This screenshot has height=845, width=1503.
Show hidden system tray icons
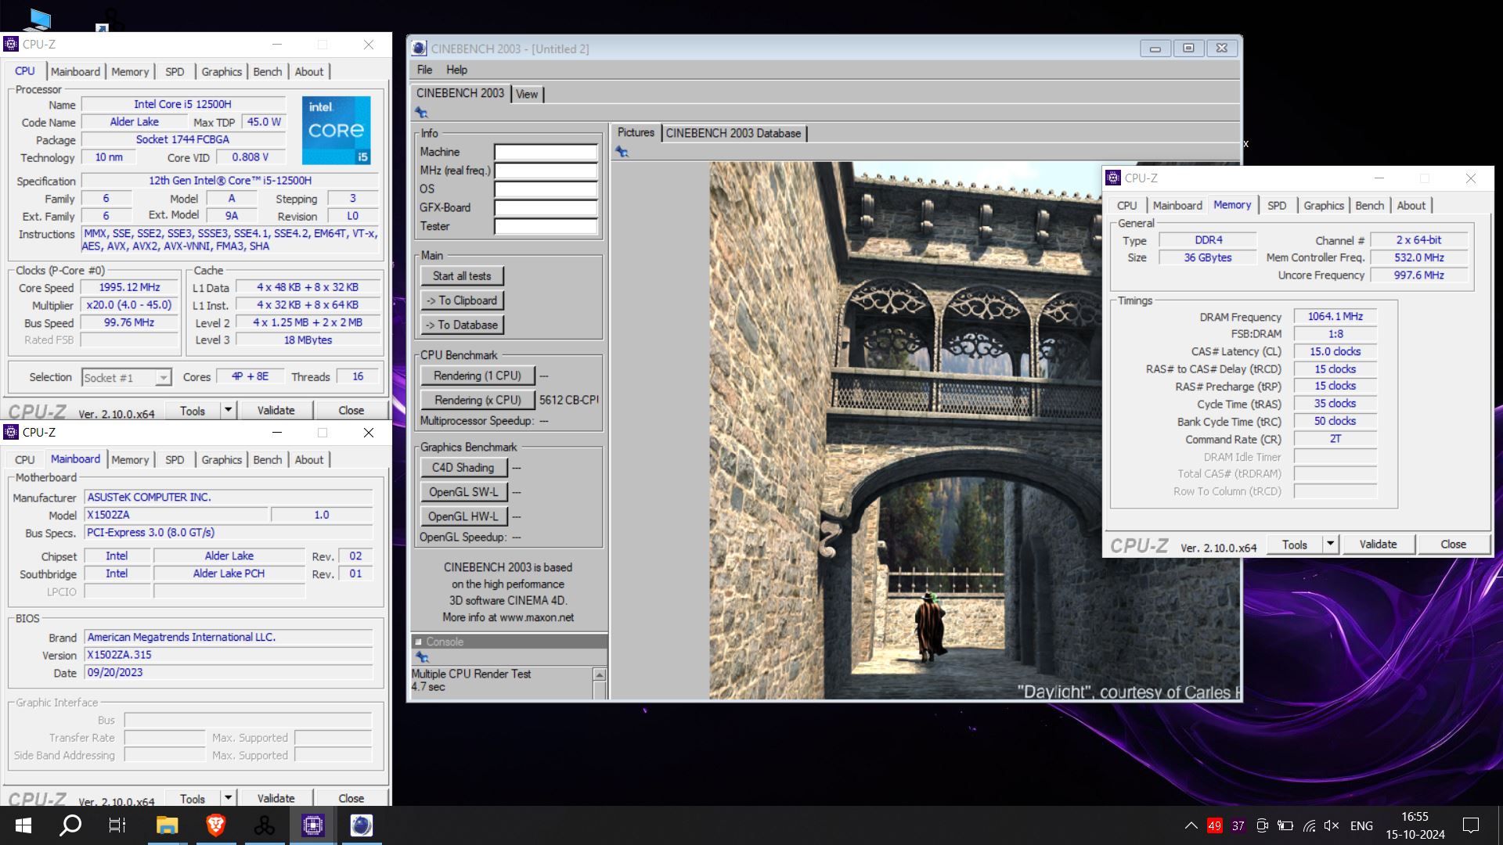click(1191, 825)
